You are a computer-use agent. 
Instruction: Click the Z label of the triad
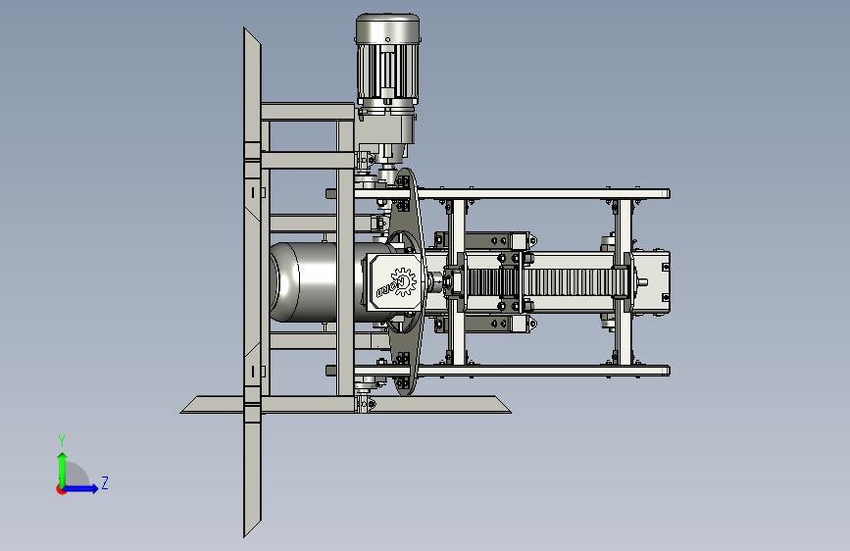[x=105, y=482]
